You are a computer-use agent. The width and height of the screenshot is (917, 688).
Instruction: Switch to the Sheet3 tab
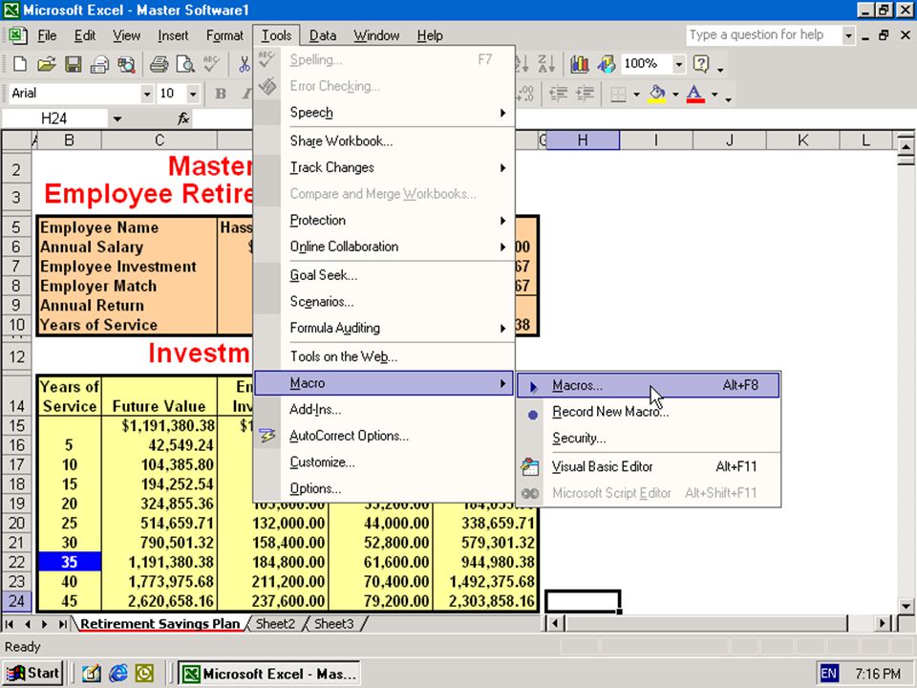(334, 624)
